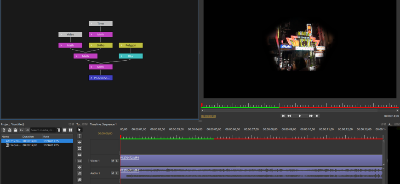Click viewer scrollbar left arrow
Image resolution: width=400 pixels, height=184 pixels.
pyautogui.click(x=203, y=110)
